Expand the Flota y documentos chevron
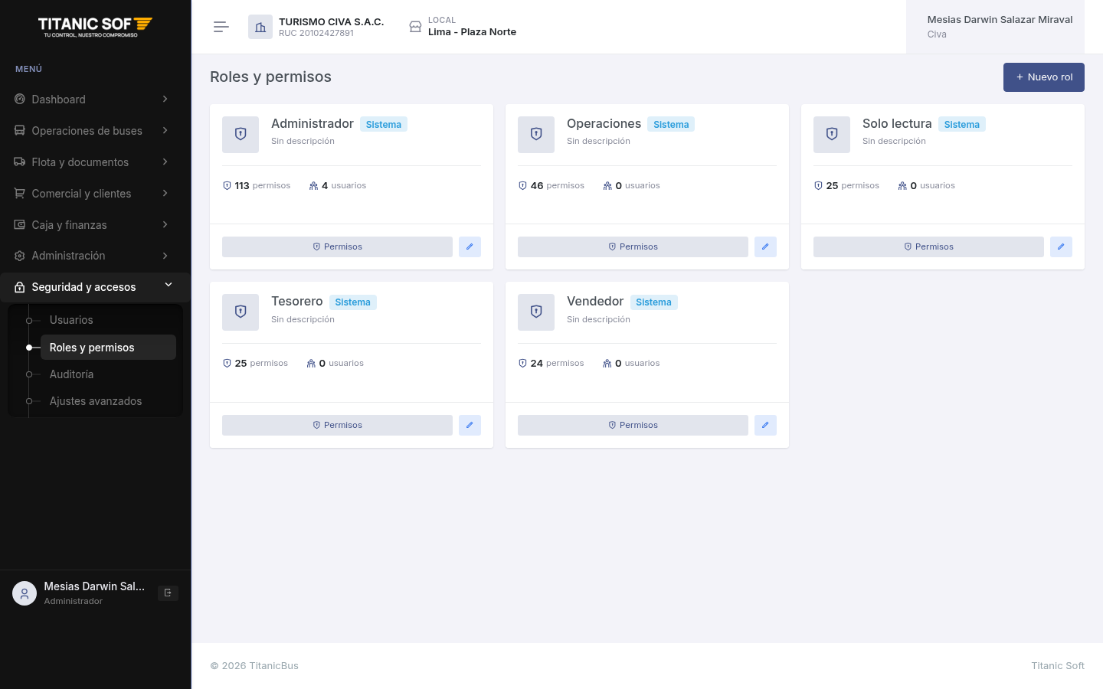Screen dimensions: 1103x689 pos(165,162)
